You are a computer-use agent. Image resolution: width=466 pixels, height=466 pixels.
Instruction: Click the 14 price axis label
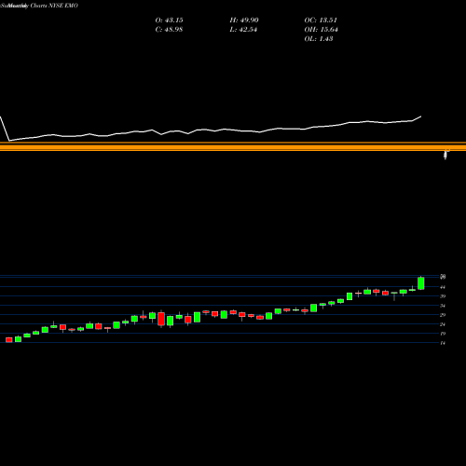click(443, 343)
